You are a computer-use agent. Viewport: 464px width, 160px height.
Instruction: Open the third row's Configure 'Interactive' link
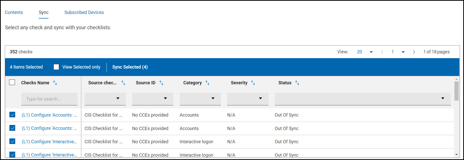49,142
